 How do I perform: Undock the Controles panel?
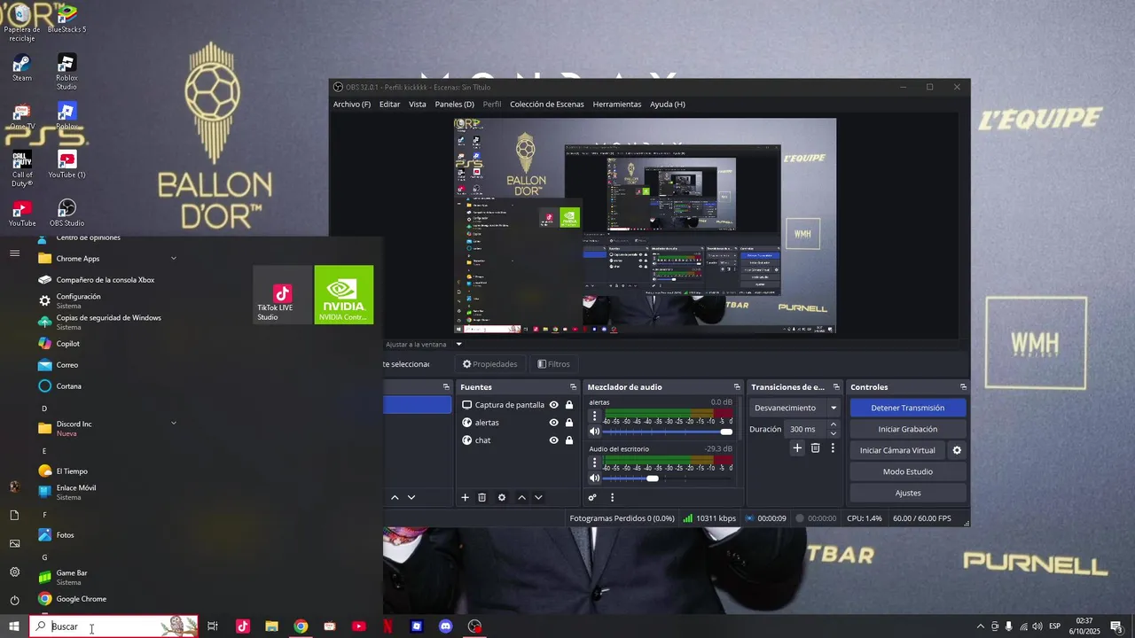(963, 387)
